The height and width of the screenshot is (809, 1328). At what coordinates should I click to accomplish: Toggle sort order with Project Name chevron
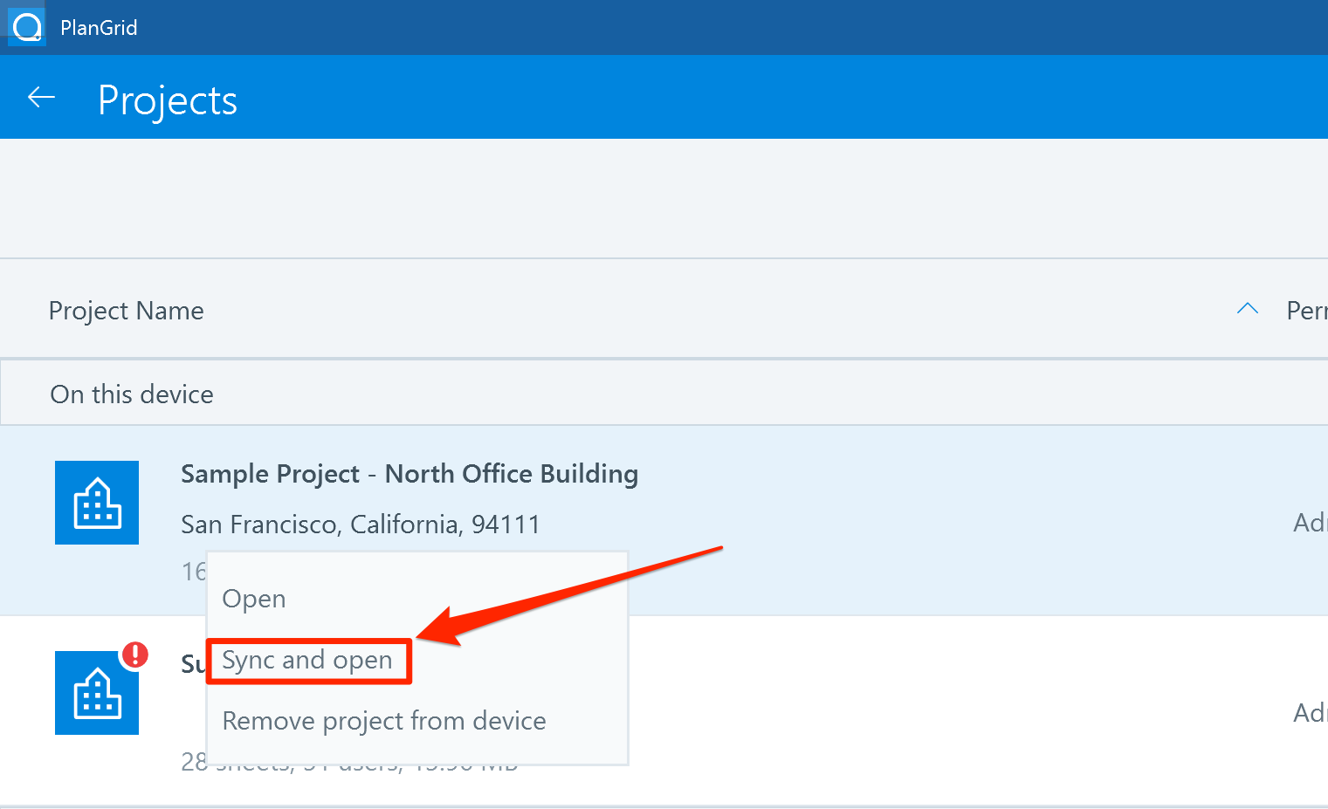[x=1248, y=309]
